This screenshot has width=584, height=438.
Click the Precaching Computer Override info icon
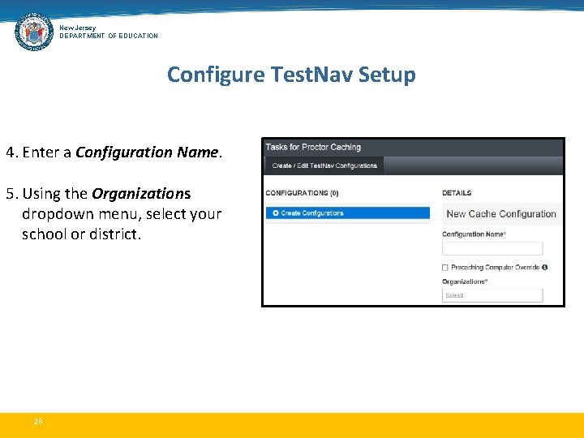pyautogui.click(x=544, y=268)
